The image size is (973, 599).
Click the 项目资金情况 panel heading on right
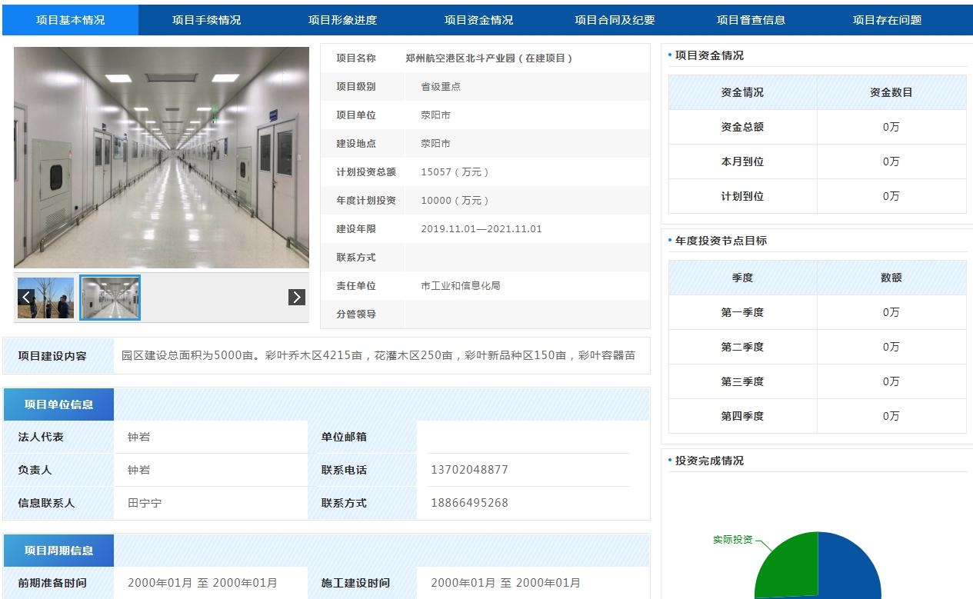[x=709, y=55]
